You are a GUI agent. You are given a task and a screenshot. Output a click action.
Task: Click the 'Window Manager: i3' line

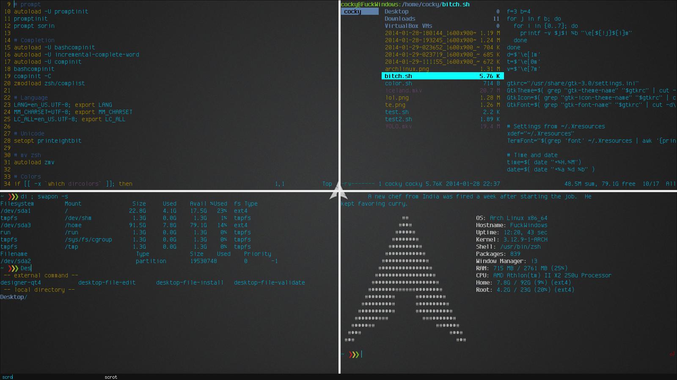pos(506,261)
